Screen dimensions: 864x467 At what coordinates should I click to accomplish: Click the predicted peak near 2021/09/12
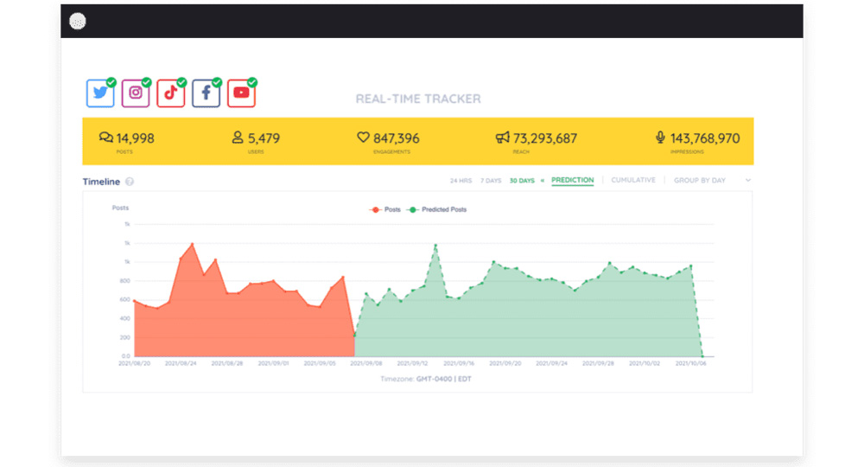tap(435, 245)
